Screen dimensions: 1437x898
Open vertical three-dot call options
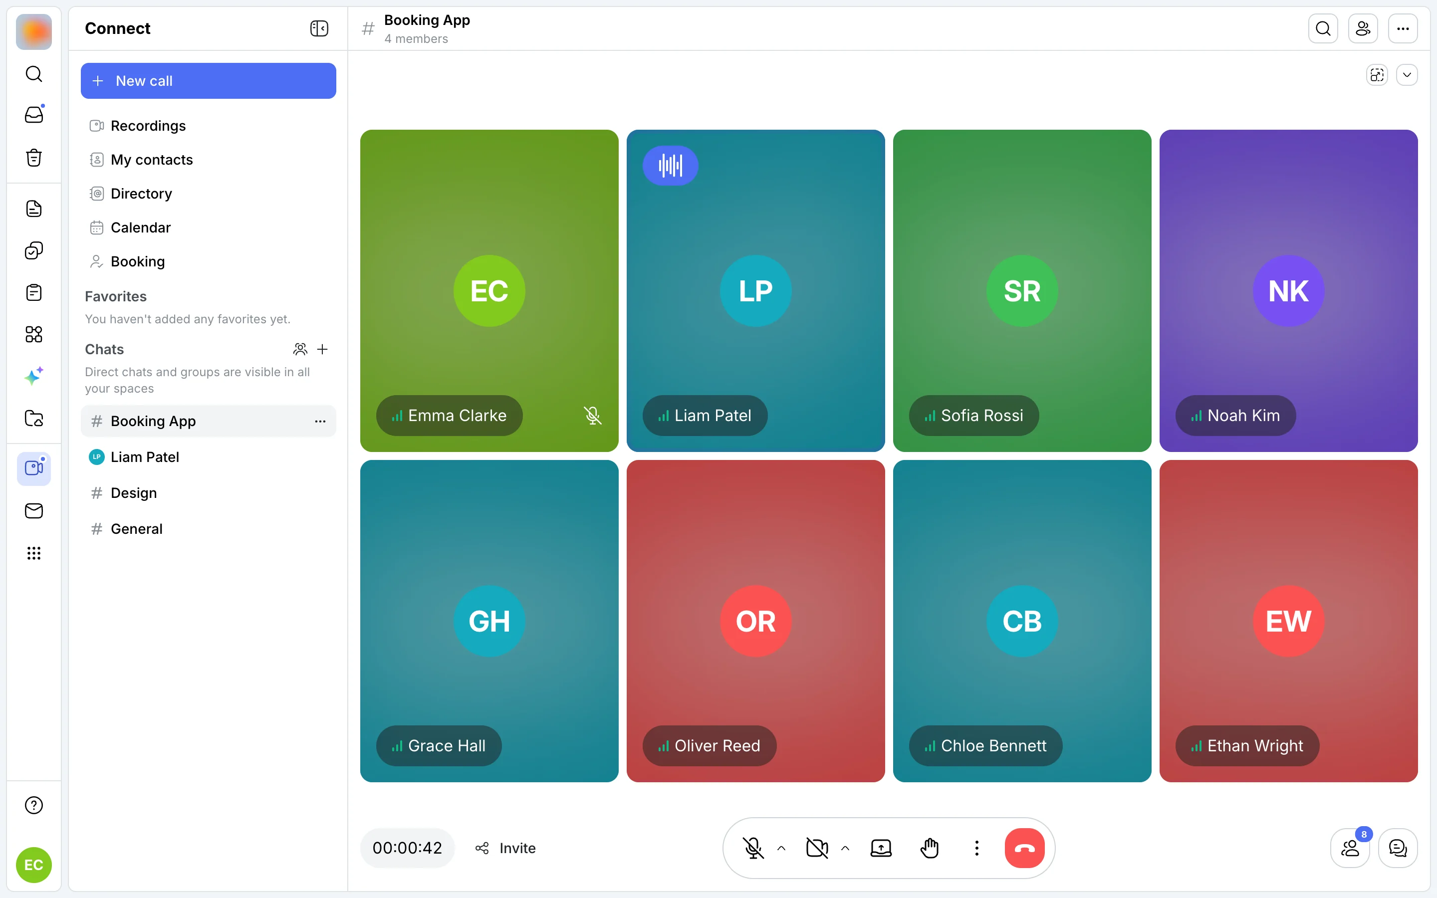(977, 848)
